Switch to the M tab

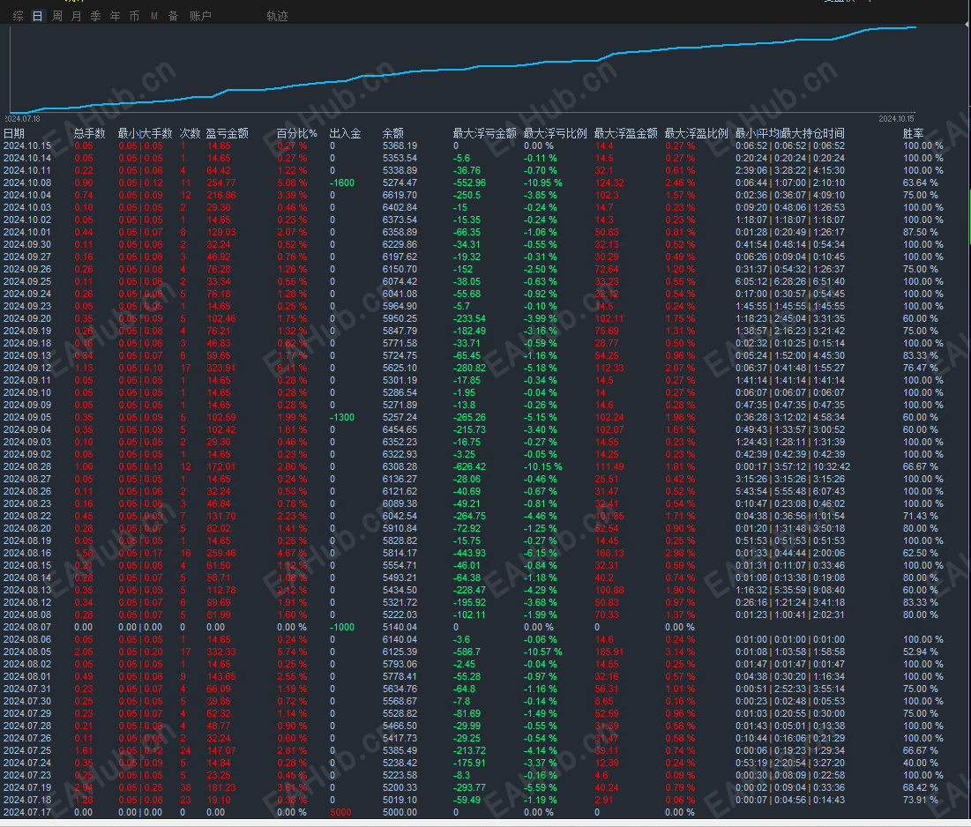click(154, 16)
